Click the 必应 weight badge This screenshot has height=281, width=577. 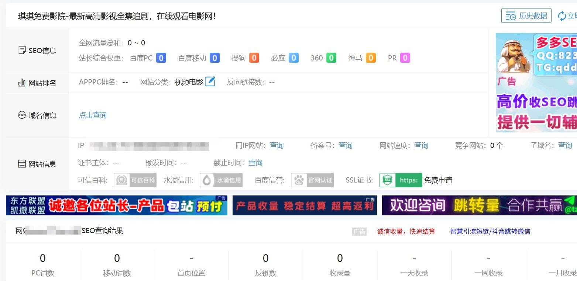point(293,58)
